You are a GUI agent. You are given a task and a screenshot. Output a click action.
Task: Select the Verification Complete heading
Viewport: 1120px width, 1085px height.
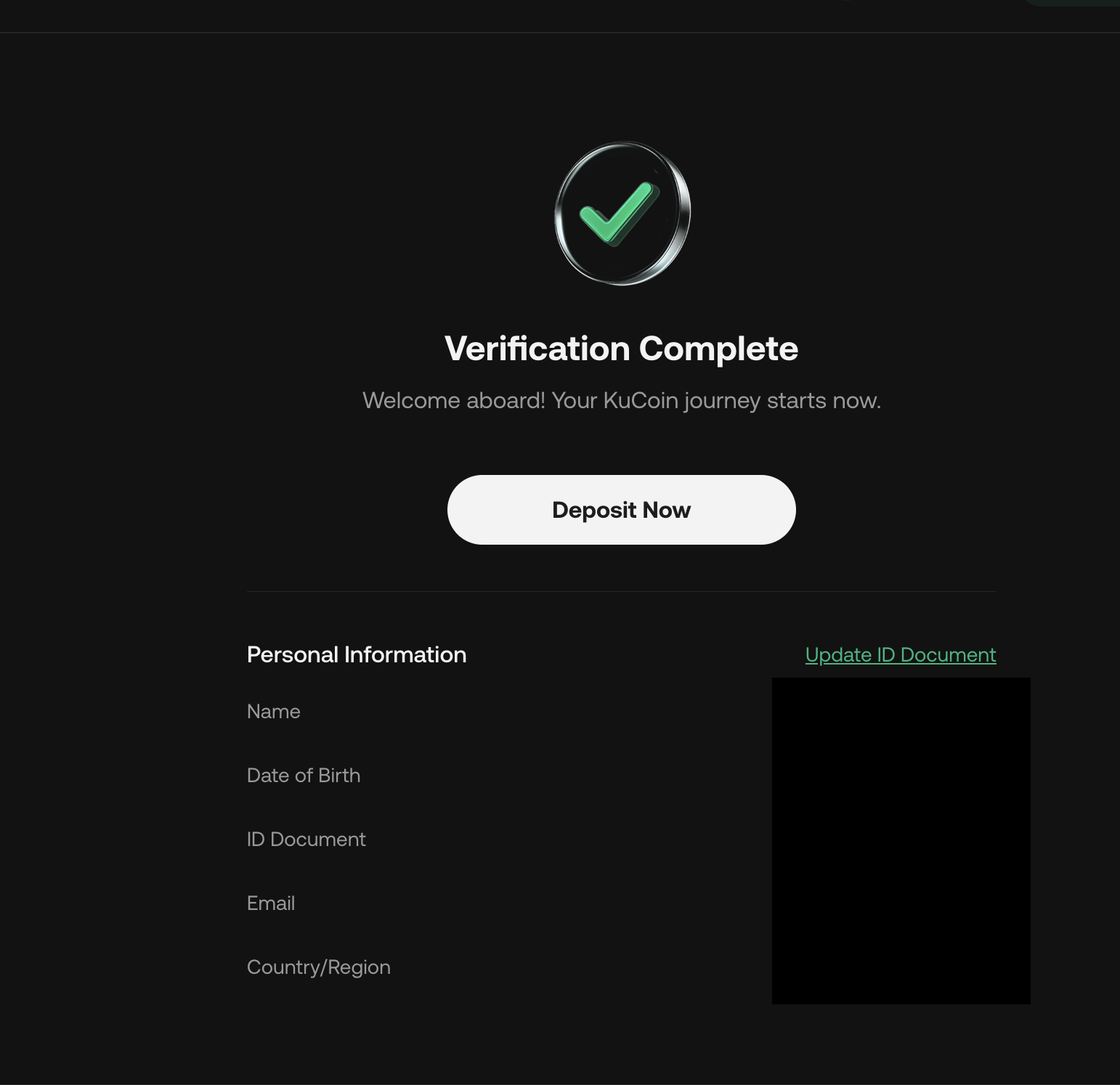[x=621, y=349]
